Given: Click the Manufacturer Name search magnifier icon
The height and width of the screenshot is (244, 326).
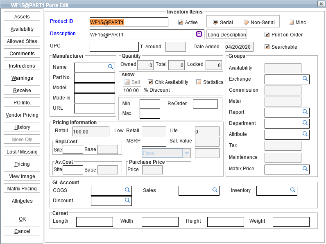Looking at the screenshot, I should coord(111,66).
